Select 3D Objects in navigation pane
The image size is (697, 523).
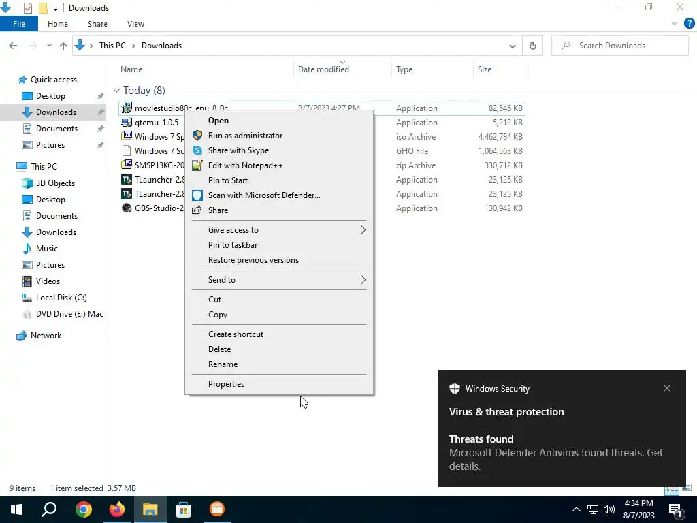pos(55,183)
